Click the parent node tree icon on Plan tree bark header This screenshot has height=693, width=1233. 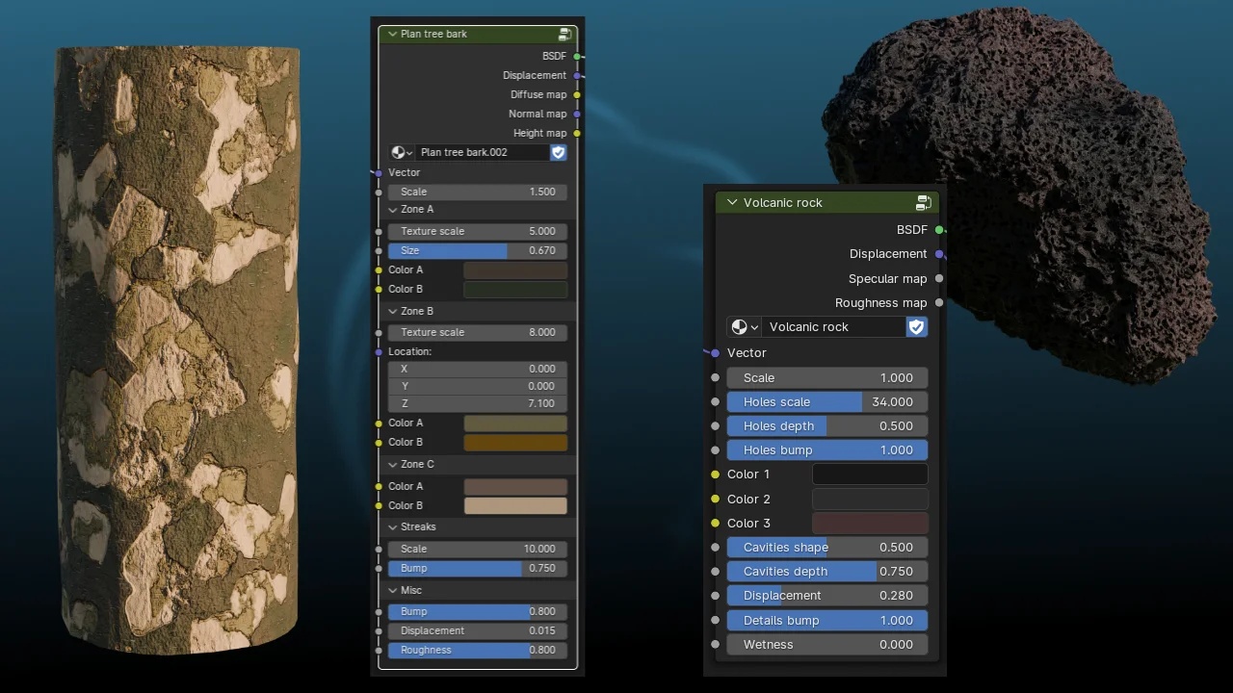[565, 34]
